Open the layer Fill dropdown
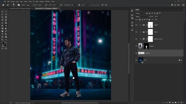 pyautogui.click(x=160, y=20)
